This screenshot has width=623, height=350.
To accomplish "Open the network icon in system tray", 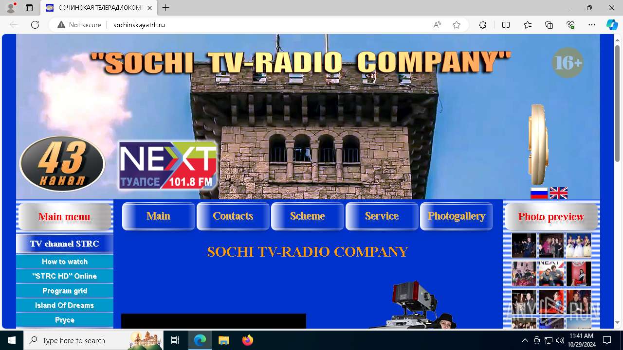I will click(x=548, y=340).
